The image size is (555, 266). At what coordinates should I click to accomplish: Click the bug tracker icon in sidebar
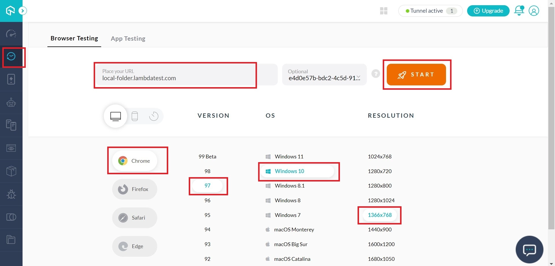11,194
